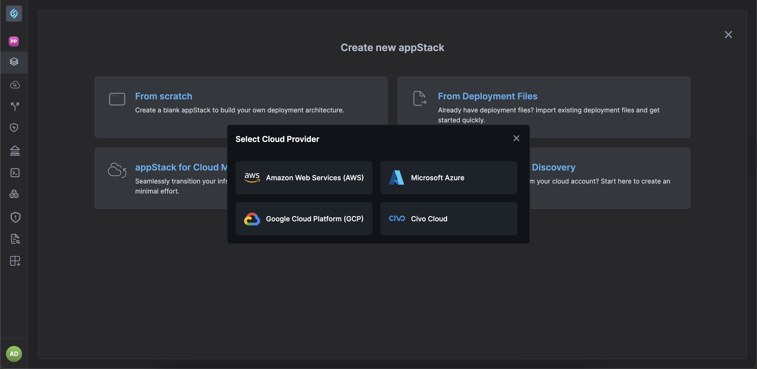Viewport: 757px width, 369px height.
Task: Open the stacked cubes sidebar icon
Action: 14,194
